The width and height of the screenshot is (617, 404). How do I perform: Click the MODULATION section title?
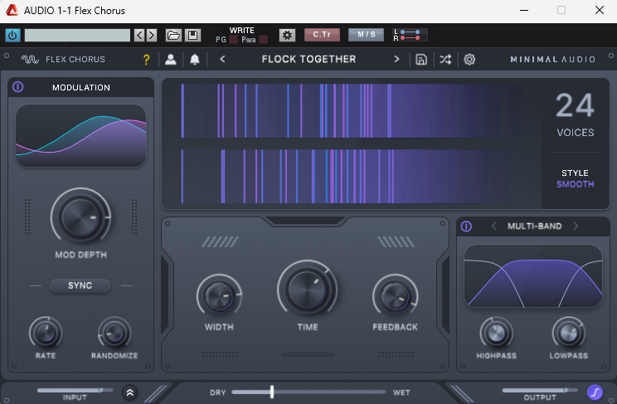(81, 87)
